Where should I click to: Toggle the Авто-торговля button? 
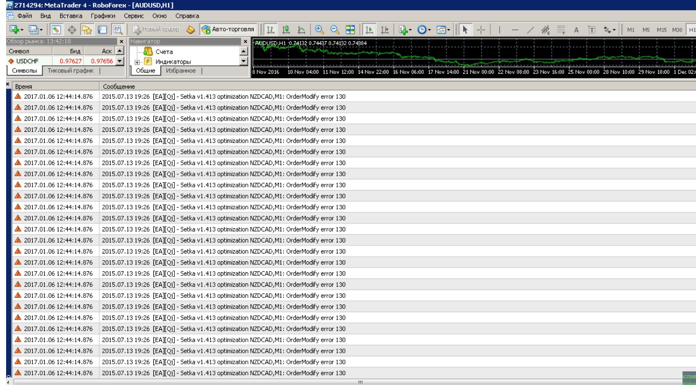(228, 30)
